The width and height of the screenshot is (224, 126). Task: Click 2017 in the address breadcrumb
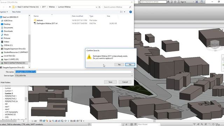click(x=44, y=7)
